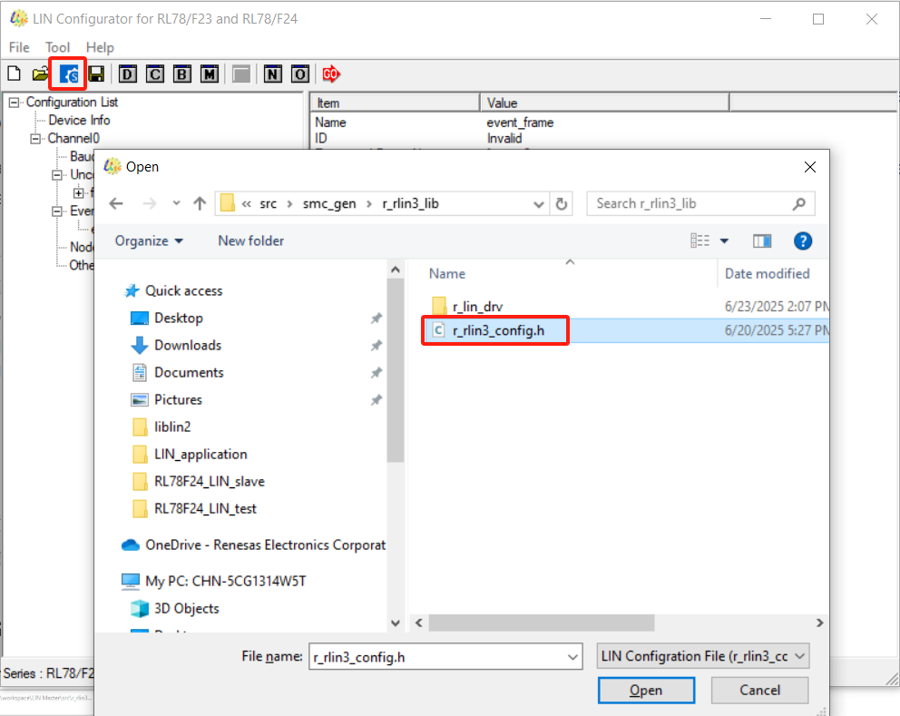
Task: Open the file type filter dropdown
Action: (x=703, y=656)
